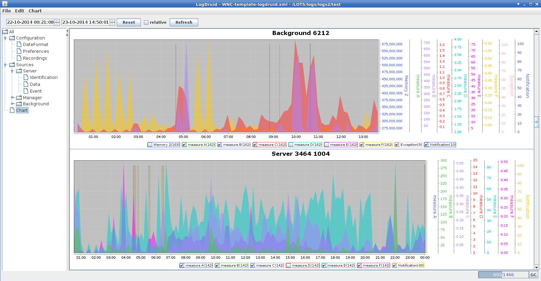
Task: Collapse the Configuration tree node
Action: click(5, 38)
